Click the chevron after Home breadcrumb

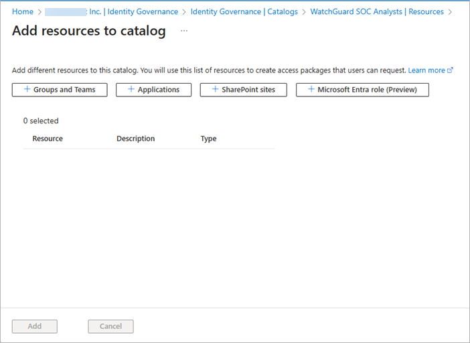coord(39,12)
